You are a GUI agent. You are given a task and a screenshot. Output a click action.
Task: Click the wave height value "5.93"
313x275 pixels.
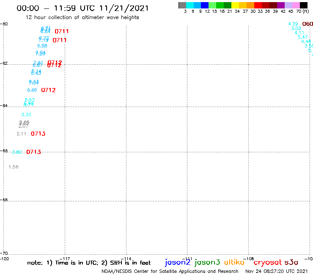pyautogui.click(x=30, y=100)
